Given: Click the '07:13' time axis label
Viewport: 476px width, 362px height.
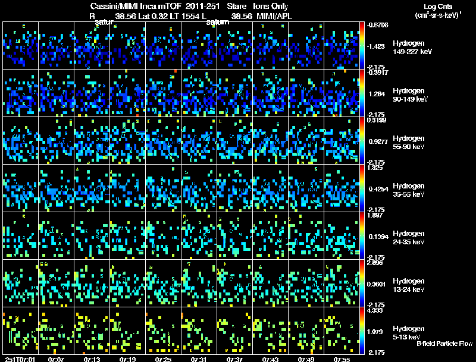Looking at the screenshot, I should (92, 359).
